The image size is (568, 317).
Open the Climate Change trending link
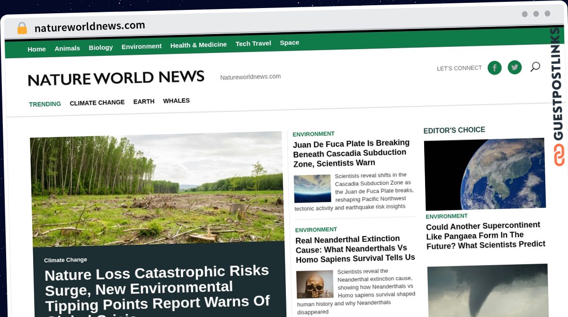click(x=97, y=103)
